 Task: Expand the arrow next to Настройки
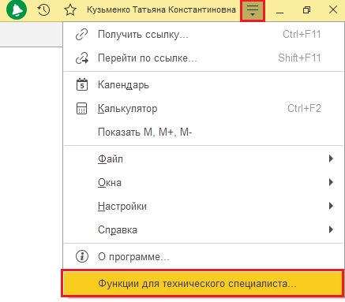[x=331, y=206]
